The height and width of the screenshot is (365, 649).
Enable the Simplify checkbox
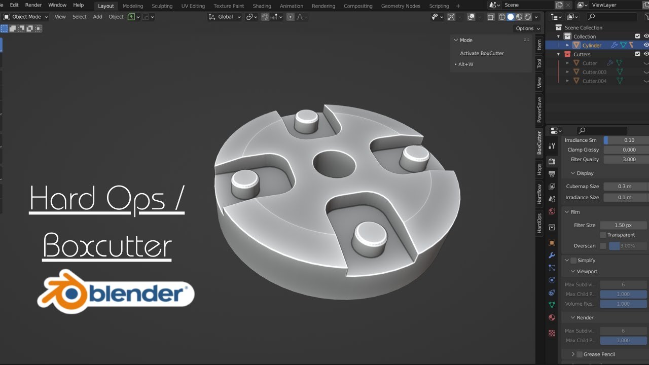[x=573, y=261]
